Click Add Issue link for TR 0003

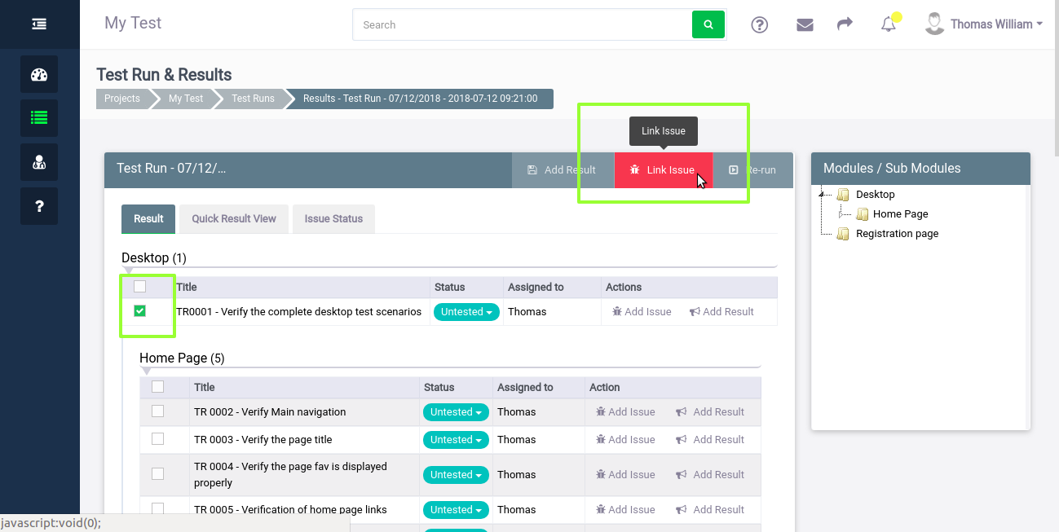(x=625, y=439)
